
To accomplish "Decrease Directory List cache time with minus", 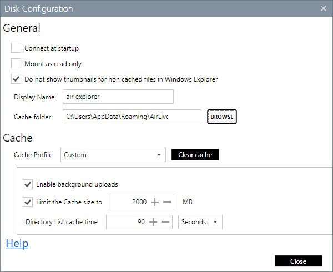I will point(165,222).
